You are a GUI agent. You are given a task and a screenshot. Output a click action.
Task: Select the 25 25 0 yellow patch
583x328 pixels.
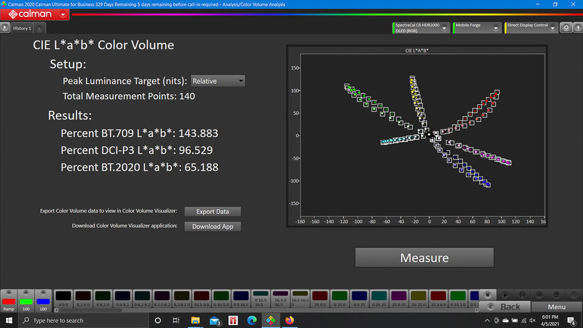418,298
